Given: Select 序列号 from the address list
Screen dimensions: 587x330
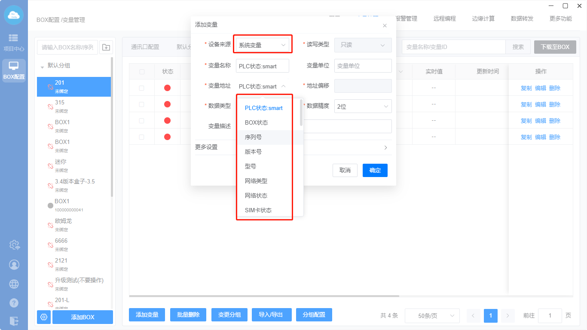Looking at the screenshot, I should pyautogui.click(x=254, y=137).
